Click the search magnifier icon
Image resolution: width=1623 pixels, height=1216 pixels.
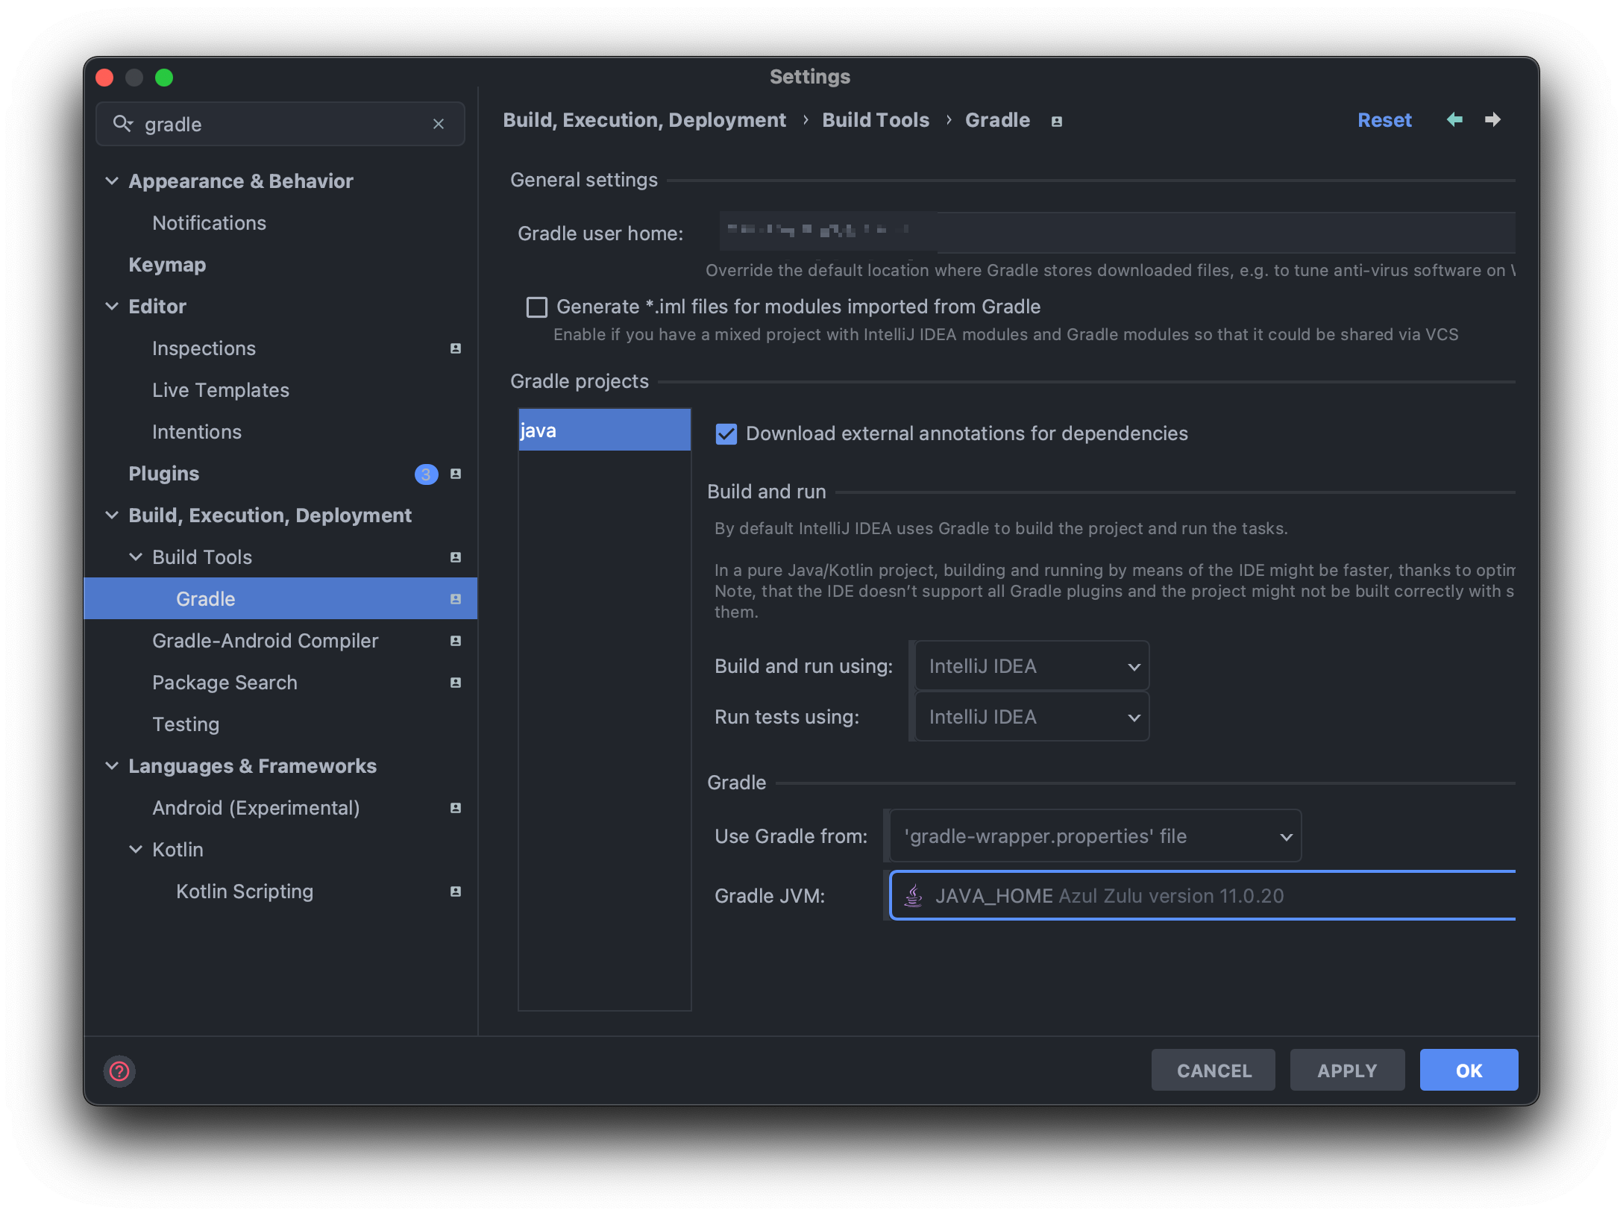coord(122,124)
